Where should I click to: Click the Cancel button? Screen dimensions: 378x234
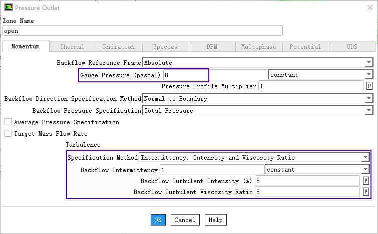185,220
